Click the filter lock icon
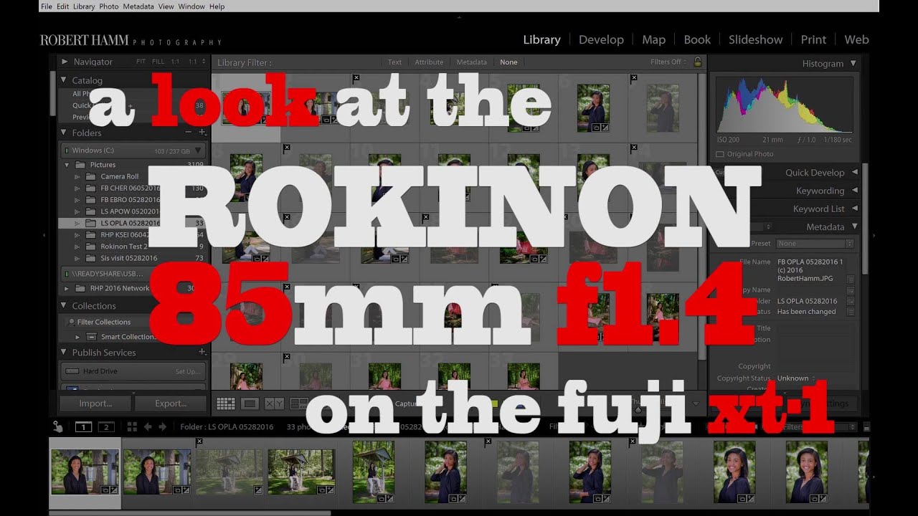918x516 pixels. [697, 62]
